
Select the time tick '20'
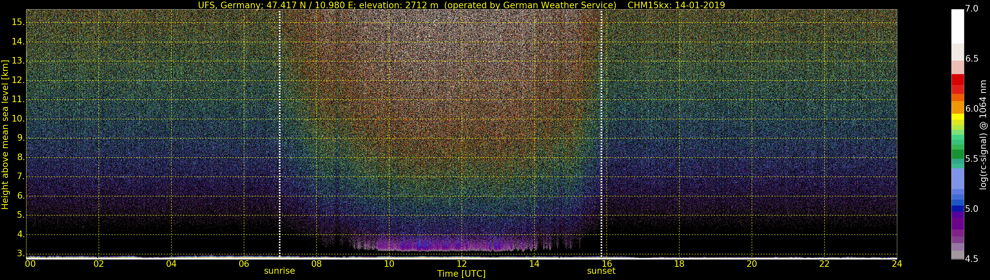(x=752, y=264)
